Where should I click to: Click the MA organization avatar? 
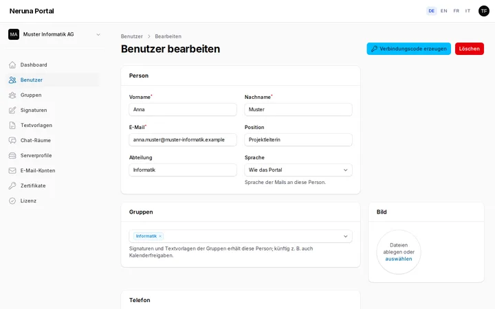(14, 34)
